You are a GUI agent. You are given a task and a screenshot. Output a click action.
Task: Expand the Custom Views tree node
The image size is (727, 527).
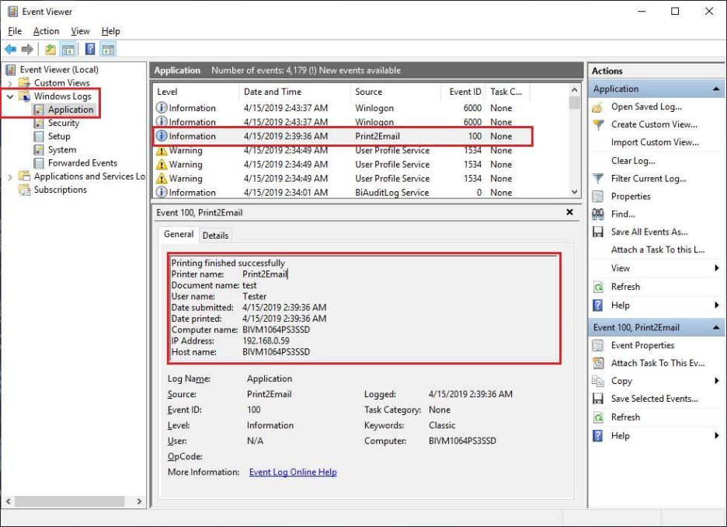click(x=10, y=83)
